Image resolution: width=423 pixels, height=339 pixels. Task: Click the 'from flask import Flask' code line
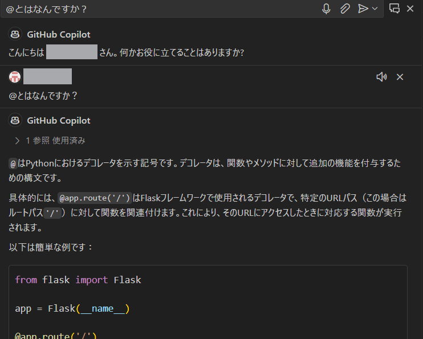coord(78,280)
